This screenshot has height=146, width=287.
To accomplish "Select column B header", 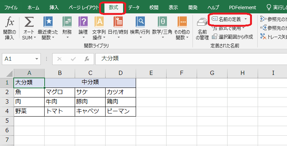I will pyautogui.click(x=60, y=73).
